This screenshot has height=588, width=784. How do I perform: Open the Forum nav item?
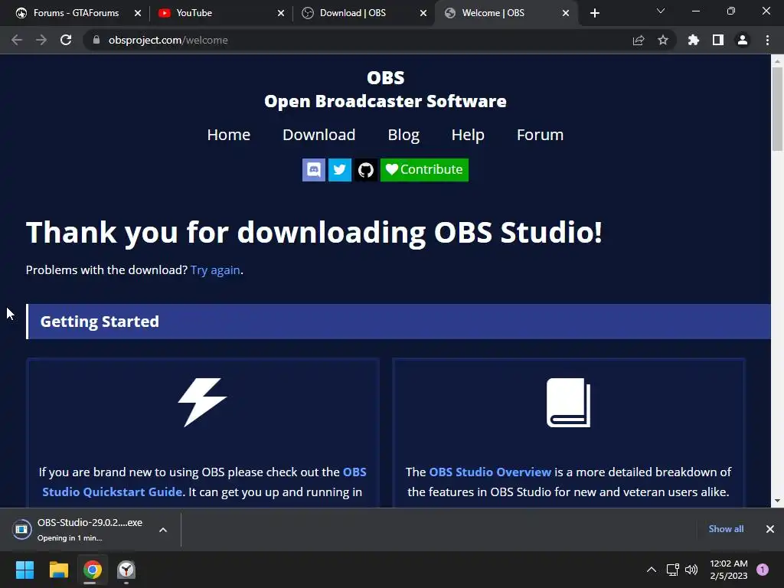(x=540, y=135)
